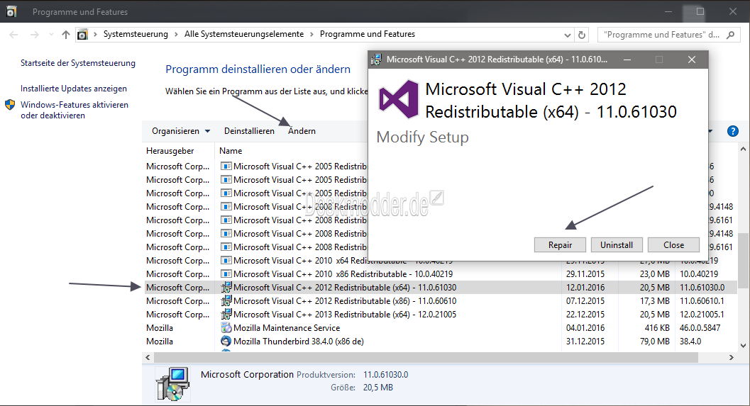Select the Visual C++ 2012 Redistributable (x64) row
The height and width of the screenshot is (406, 750).
(440, 288)
